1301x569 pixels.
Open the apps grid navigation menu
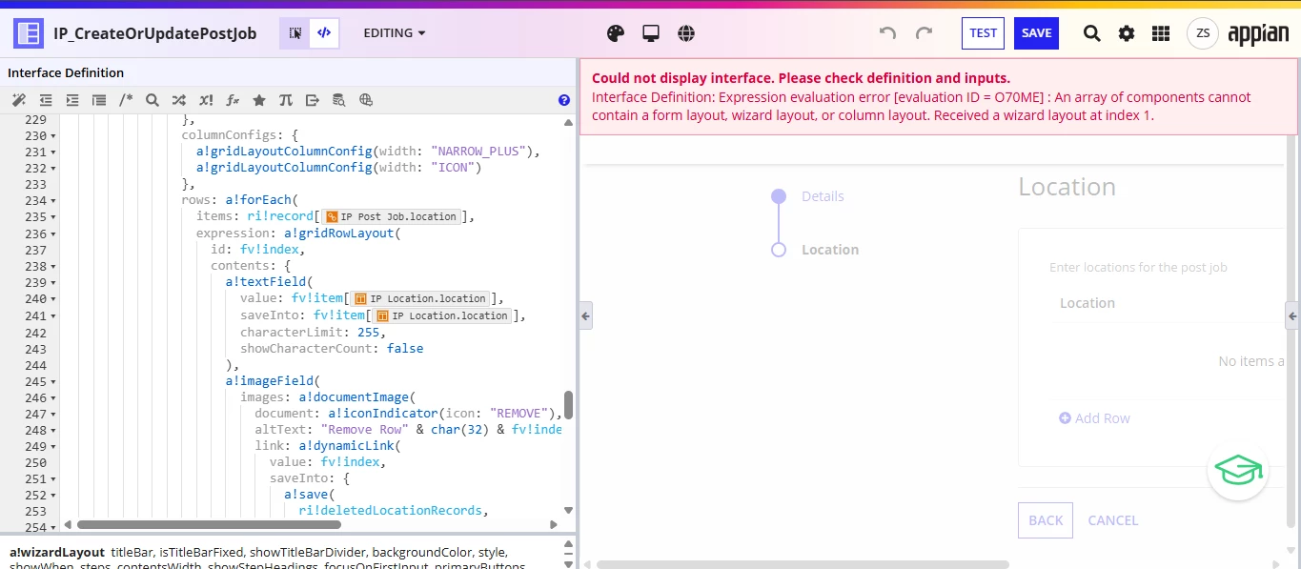[x=1161, y=33]
